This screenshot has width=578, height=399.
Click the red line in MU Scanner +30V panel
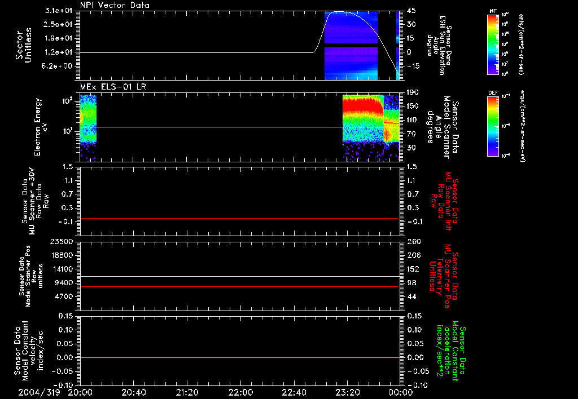[239, 218]
